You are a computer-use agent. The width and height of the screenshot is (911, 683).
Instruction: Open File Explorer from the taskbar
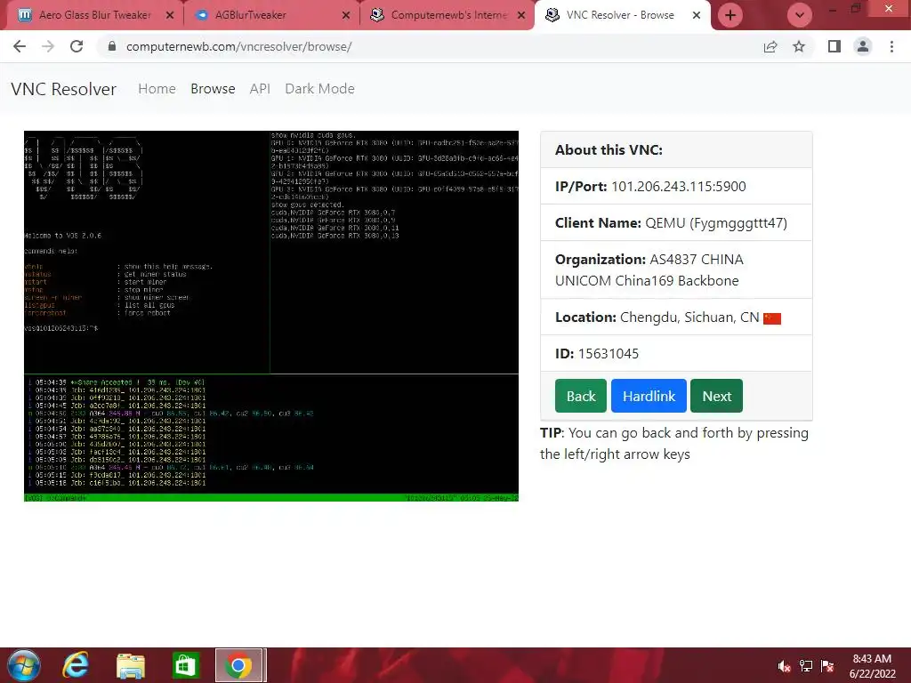coord(131,665)
